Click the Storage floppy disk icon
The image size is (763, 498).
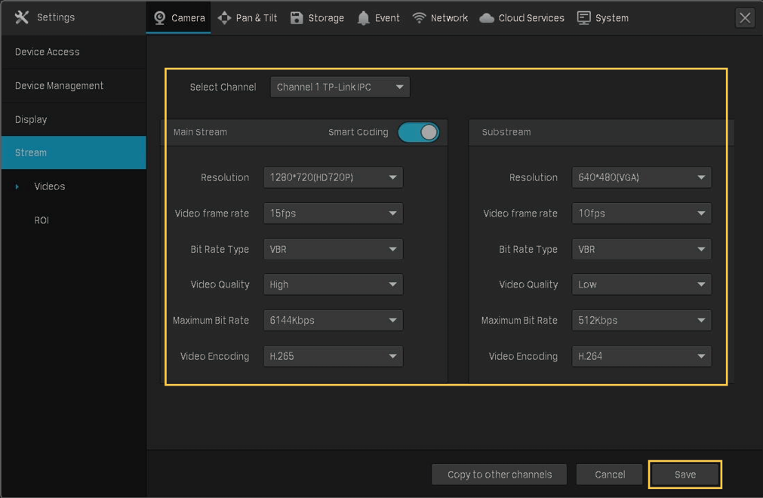coord(297,18)
